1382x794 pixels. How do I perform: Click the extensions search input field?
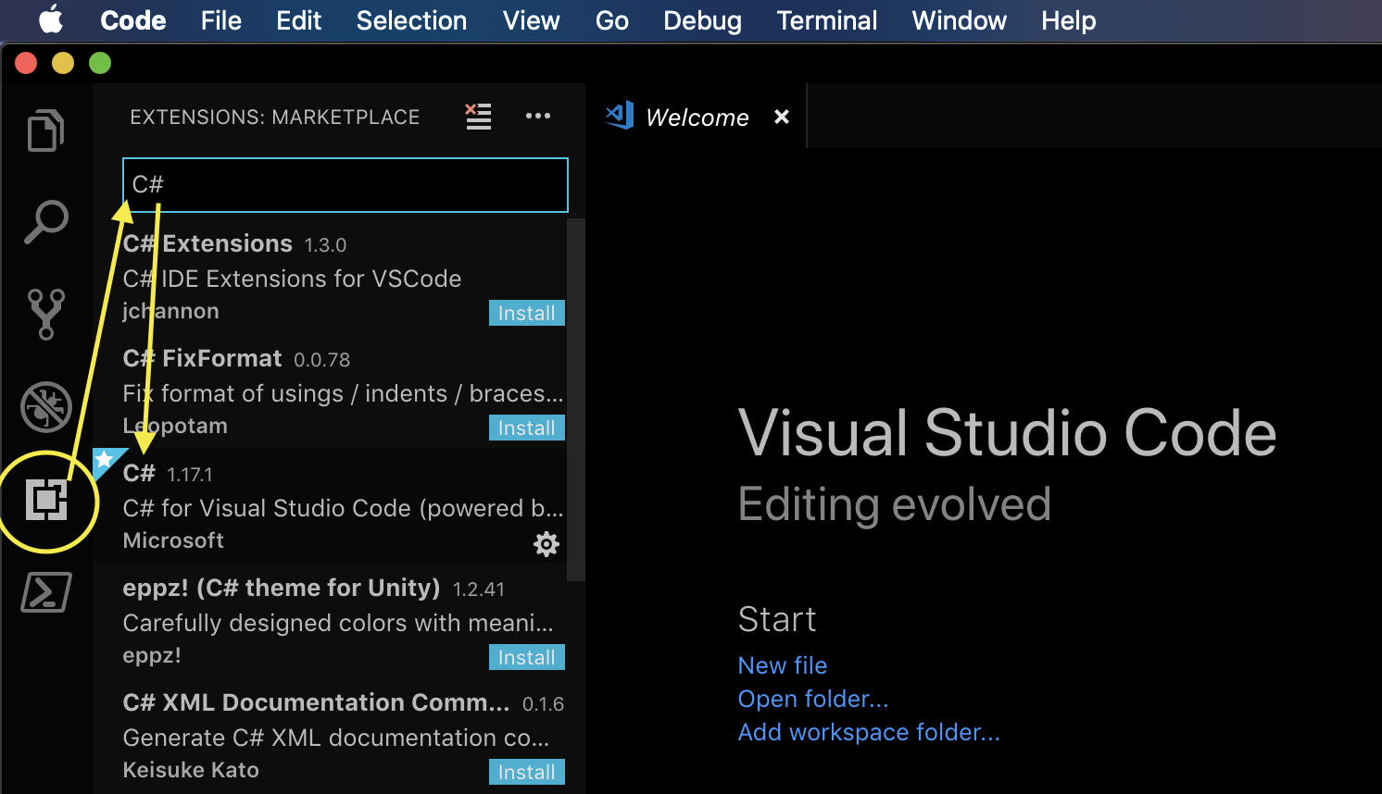(x=345, y=185)
